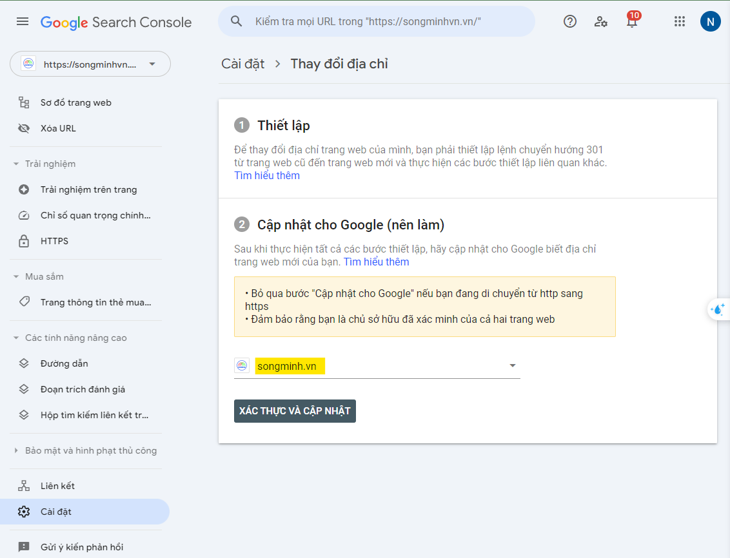
Task: Collapse the Trải nghiệm section
Action: coord(16,164)
